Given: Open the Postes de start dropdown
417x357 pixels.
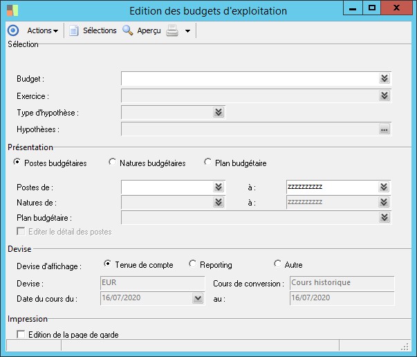Looking at the screenshot, I should 219,187.
